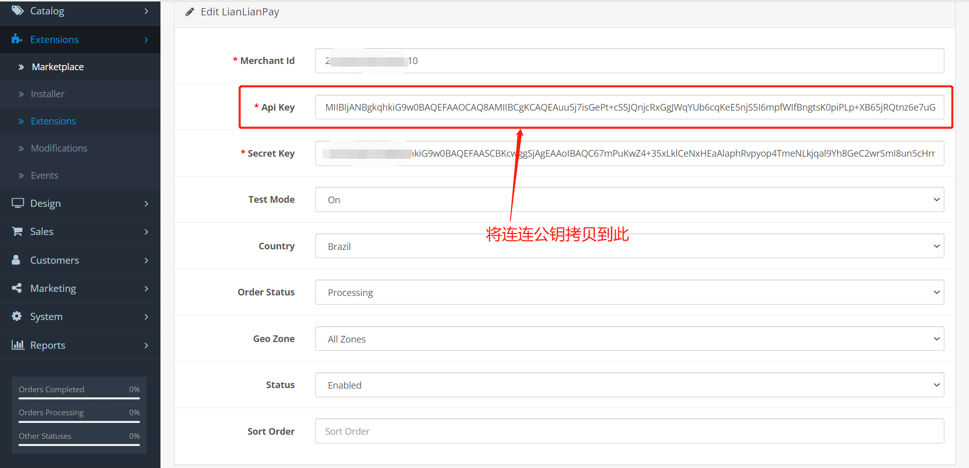Click the Secret Key field label

tap(271, 154)
